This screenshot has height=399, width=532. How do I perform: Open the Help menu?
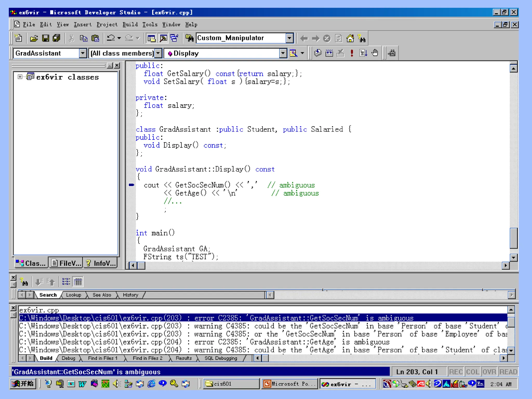191,24
